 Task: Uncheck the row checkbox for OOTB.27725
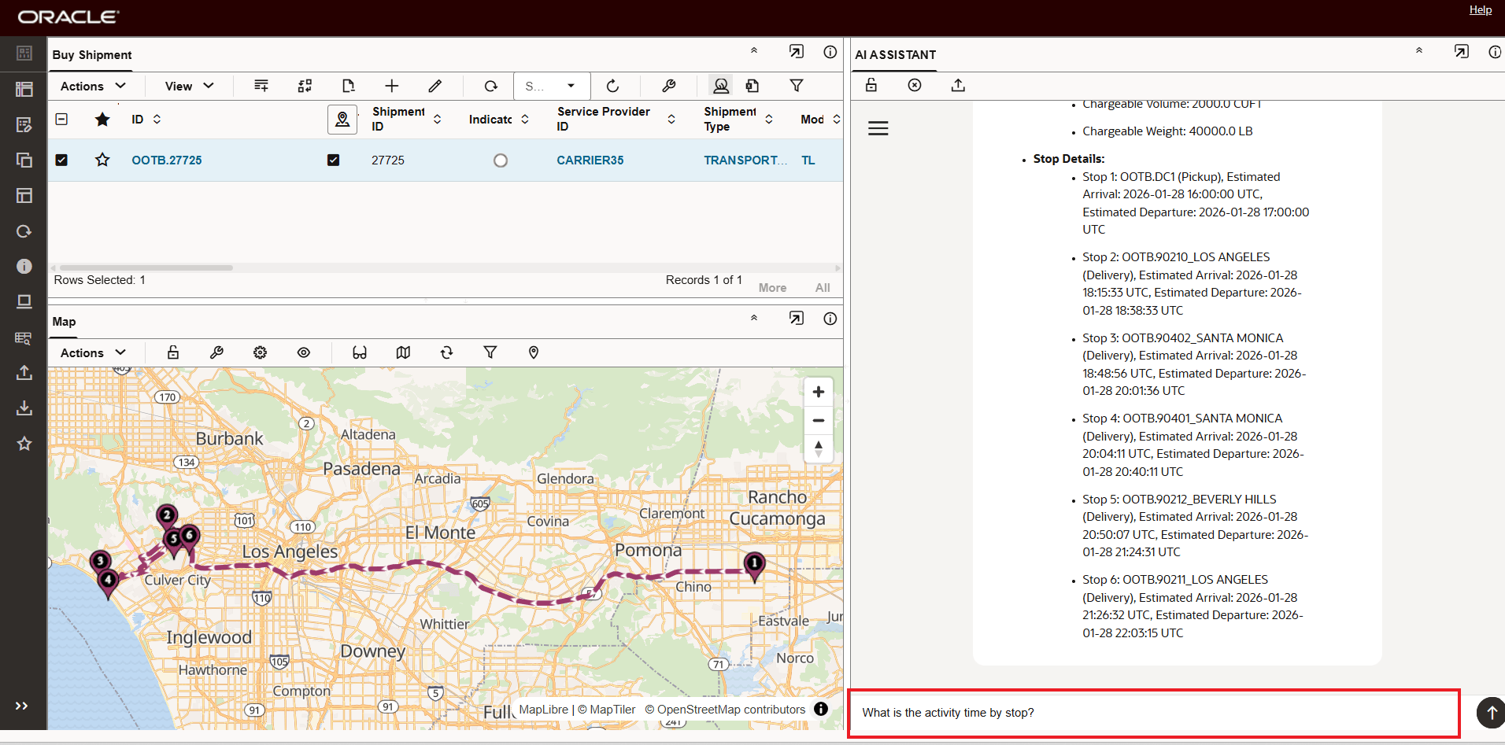(x=61, y=160)
